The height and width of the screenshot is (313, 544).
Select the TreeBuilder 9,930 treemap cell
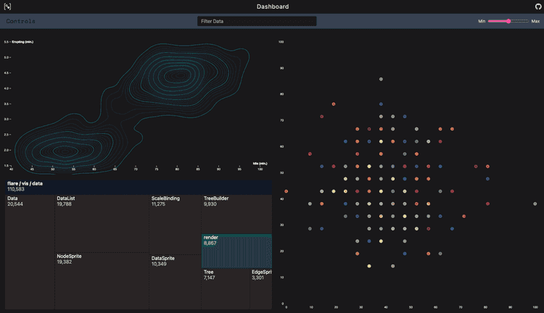click(236, 214)
